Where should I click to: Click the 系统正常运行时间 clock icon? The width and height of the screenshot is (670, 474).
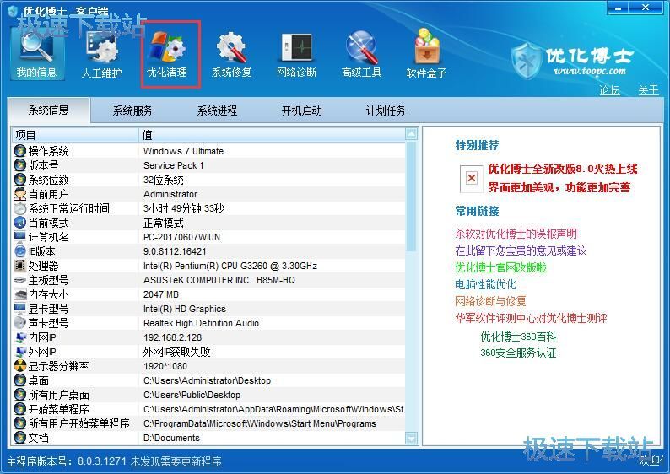click(x=20, y=208)
